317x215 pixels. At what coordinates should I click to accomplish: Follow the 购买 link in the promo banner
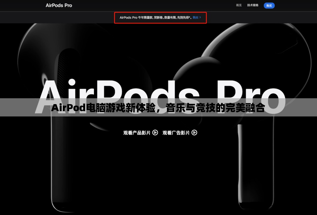coord(197,18)
